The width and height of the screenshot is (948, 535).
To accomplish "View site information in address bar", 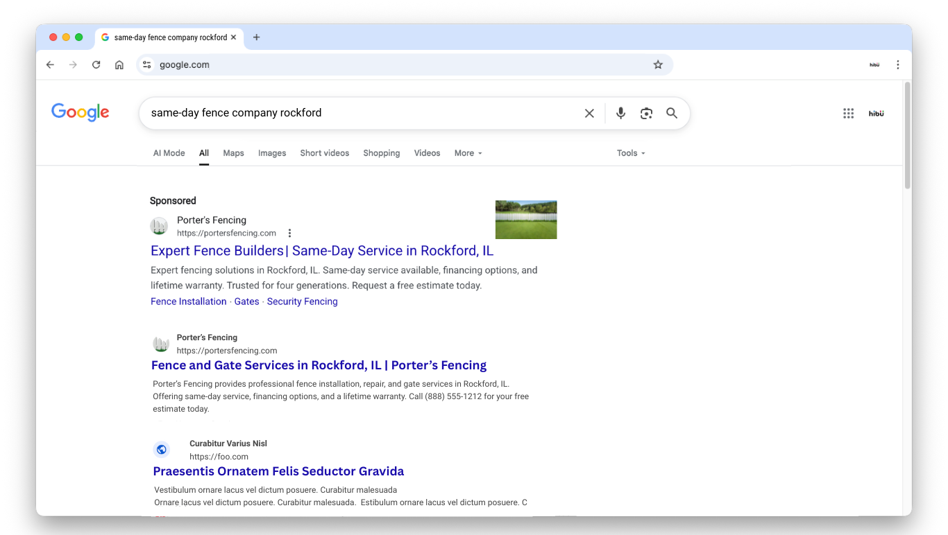I will coord(146,64).
